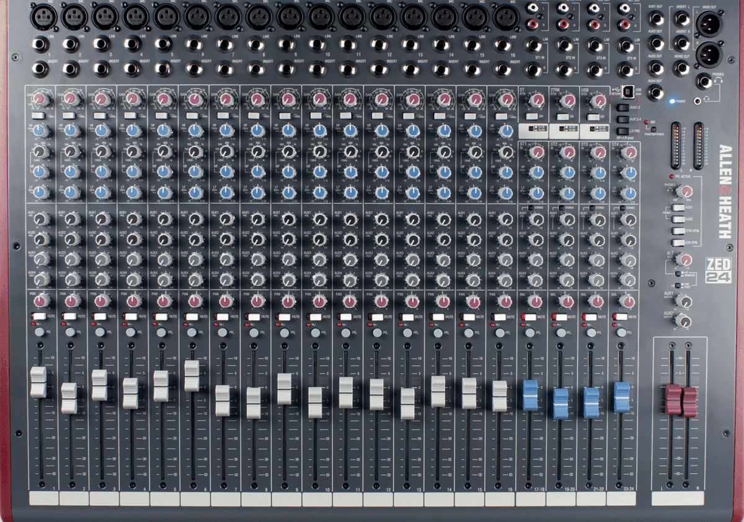Click the USB type-B port
This screenshot has height=522, width=744.
627,90
